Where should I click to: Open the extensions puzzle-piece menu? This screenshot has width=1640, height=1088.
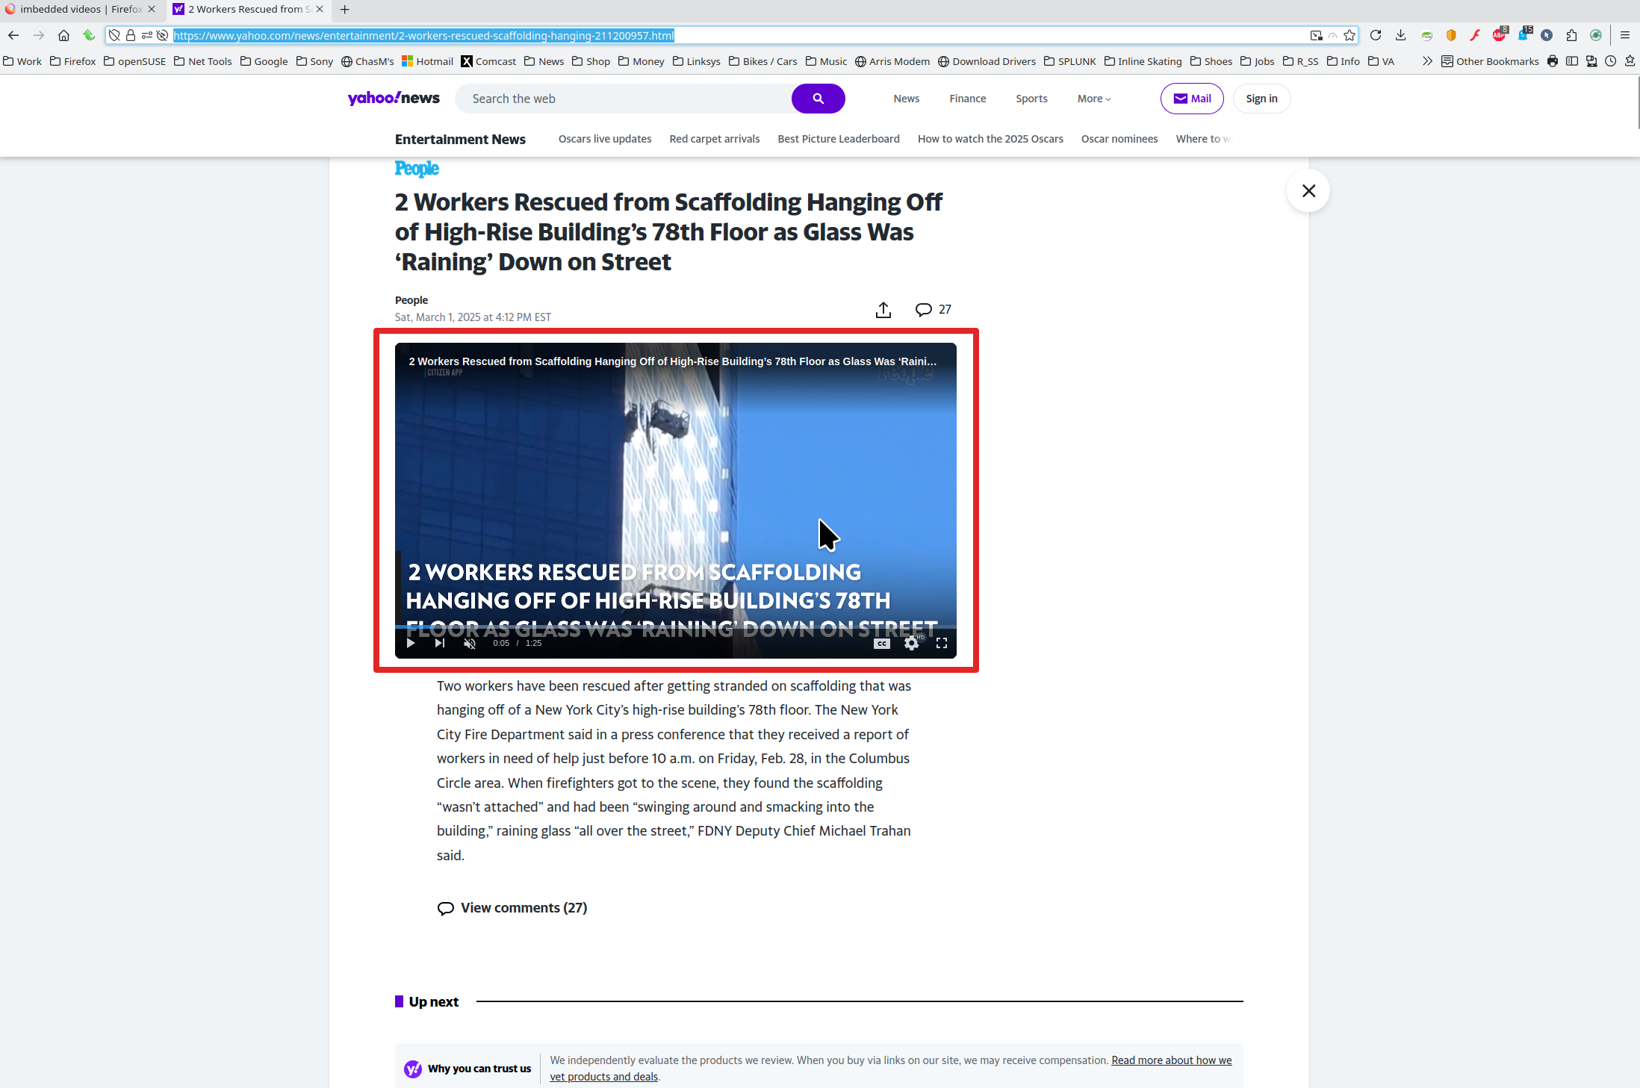pos(1571,35)
